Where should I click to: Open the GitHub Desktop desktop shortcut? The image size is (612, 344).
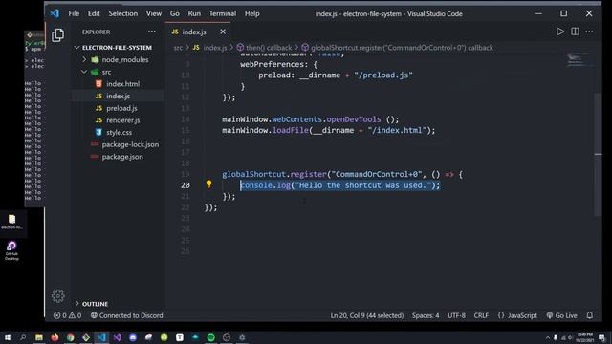point(11,250)
